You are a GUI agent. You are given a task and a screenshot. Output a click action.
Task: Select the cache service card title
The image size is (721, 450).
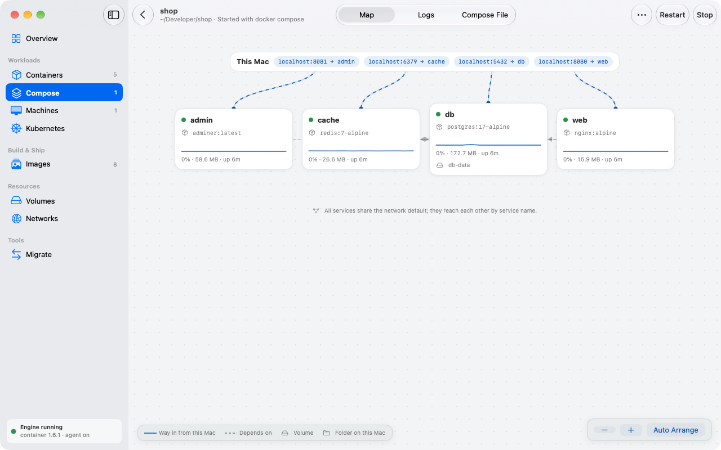[x=328, y=120]
